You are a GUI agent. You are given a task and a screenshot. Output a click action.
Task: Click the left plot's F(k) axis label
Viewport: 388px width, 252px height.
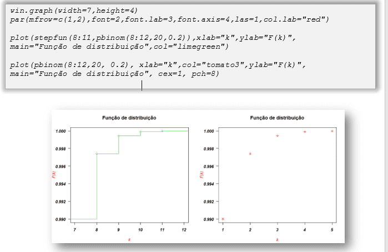click(x=53, y=175)
